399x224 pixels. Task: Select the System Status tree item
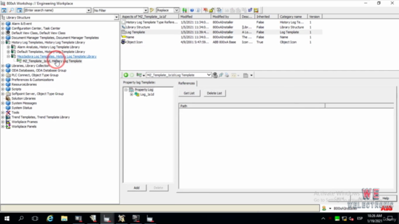coord(22,108)
